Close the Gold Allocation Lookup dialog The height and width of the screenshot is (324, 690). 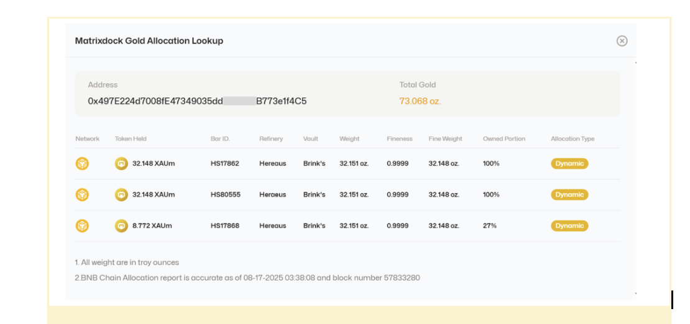tap(622, 41)
